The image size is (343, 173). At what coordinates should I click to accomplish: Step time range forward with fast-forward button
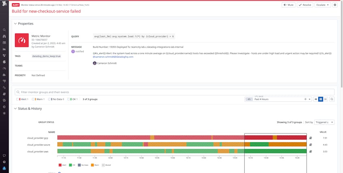326,99
